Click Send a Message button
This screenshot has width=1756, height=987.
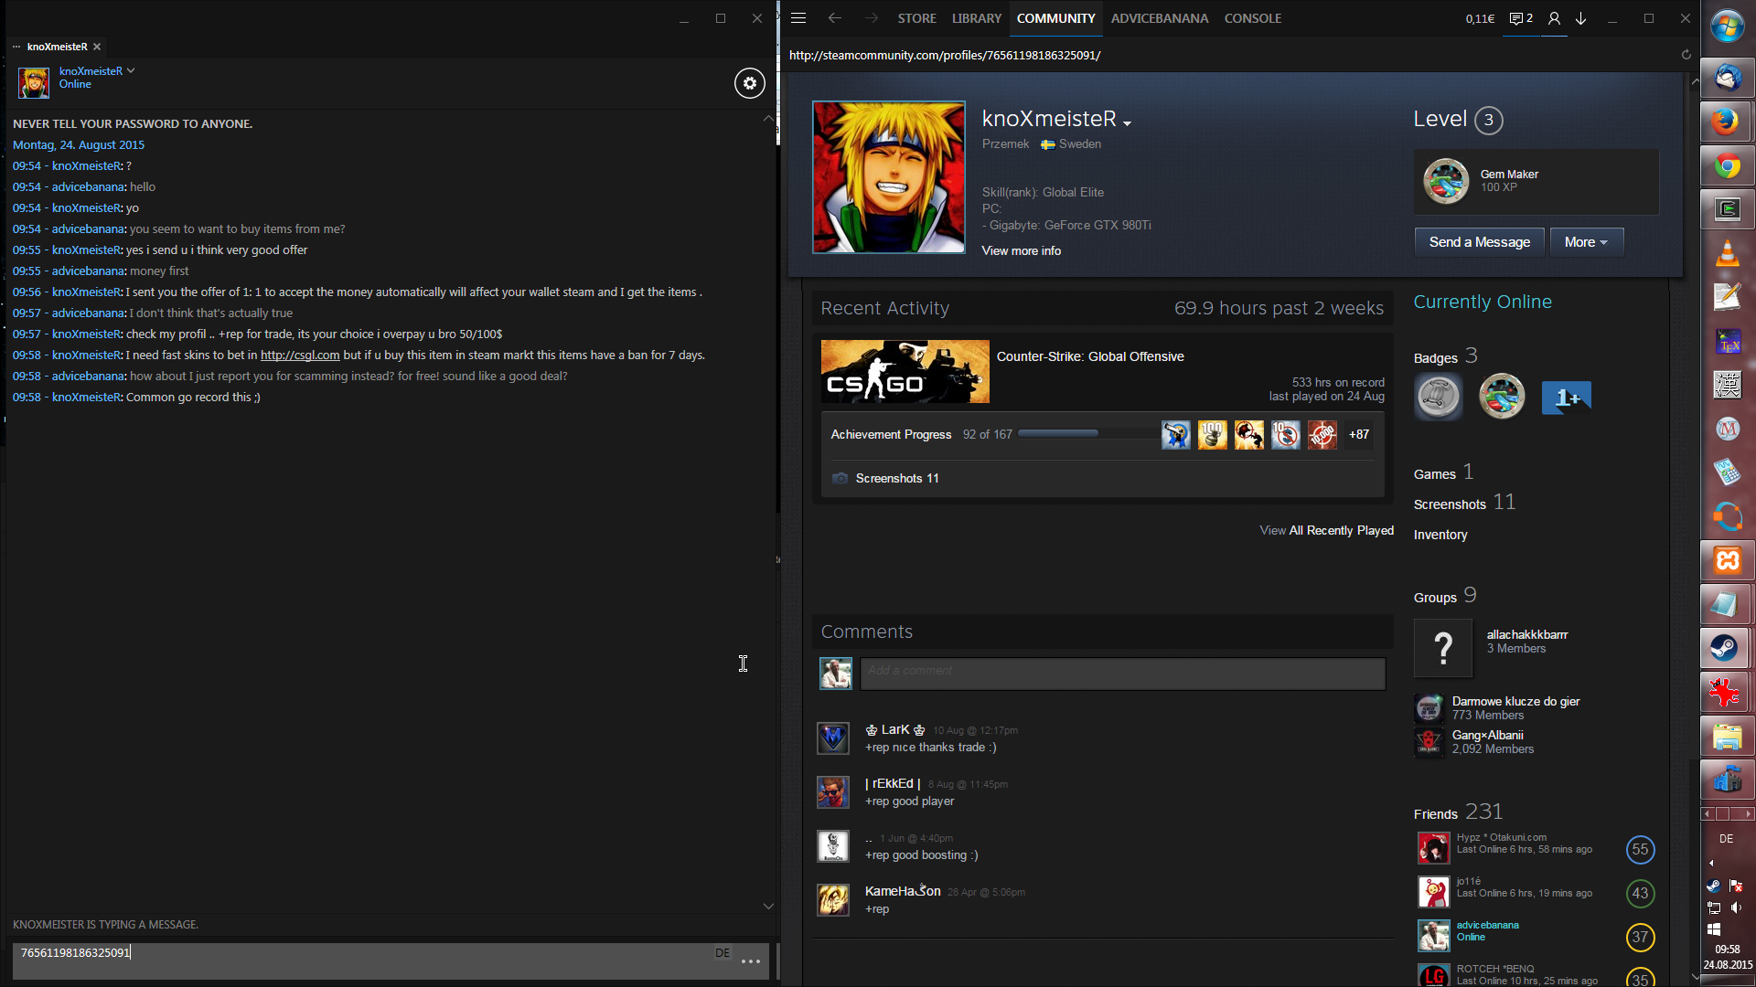[1479, 242]
